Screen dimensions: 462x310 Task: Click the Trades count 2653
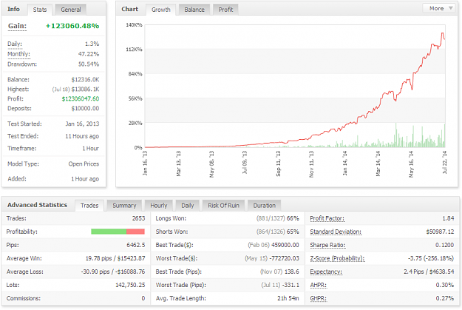pyautogui.click(x=138, y=218)
